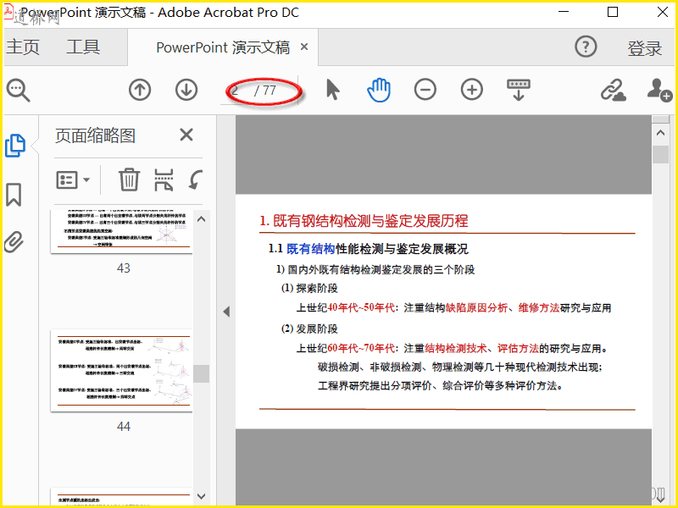678x508 pixels.
Task: Maximize the Acrobat window
Action: pos(612,12)
